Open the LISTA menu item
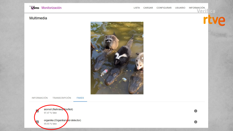 [137, 8]
